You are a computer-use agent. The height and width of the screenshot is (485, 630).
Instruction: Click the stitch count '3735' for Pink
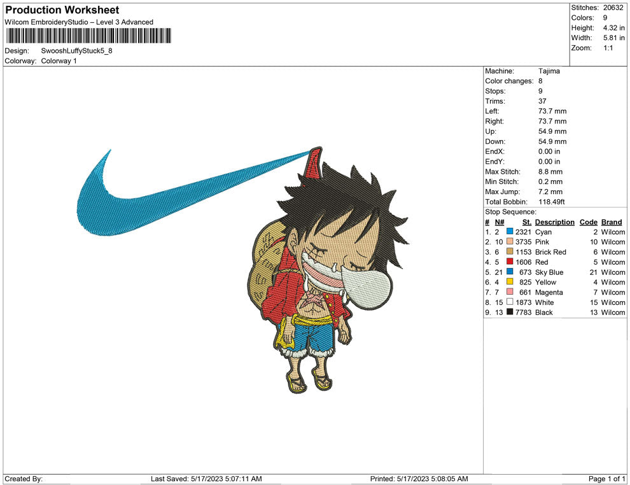tap(524, 242)
